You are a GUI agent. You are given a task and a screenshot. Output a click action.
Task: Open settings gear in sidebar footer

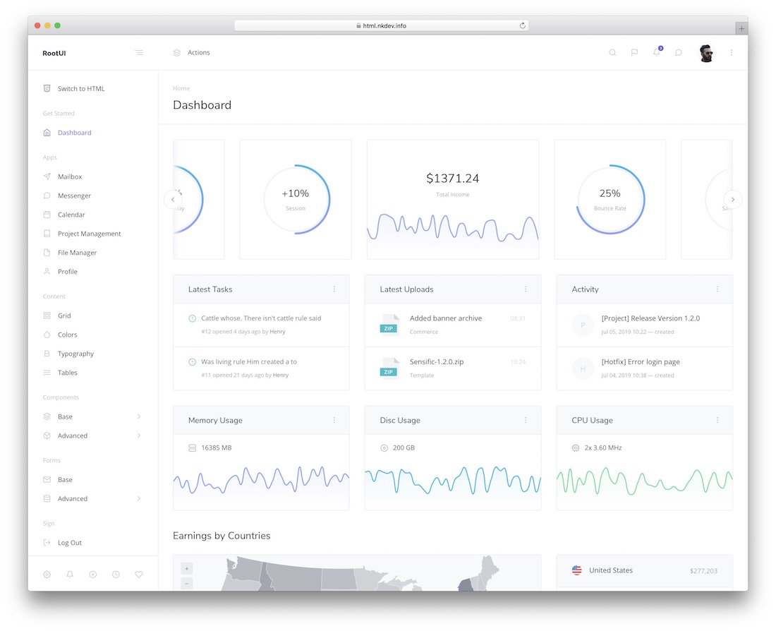coord(47,575)
